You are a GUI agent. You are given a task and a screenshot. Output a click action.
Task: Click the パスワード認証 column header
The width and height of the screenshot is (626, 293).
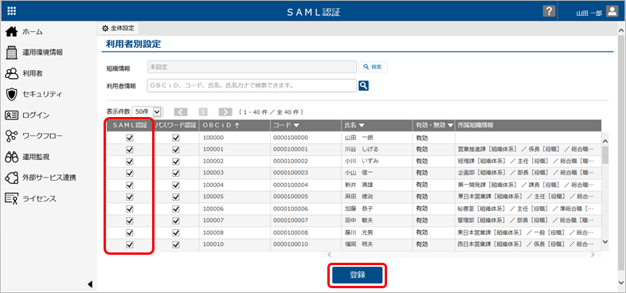tap(176, 125)
